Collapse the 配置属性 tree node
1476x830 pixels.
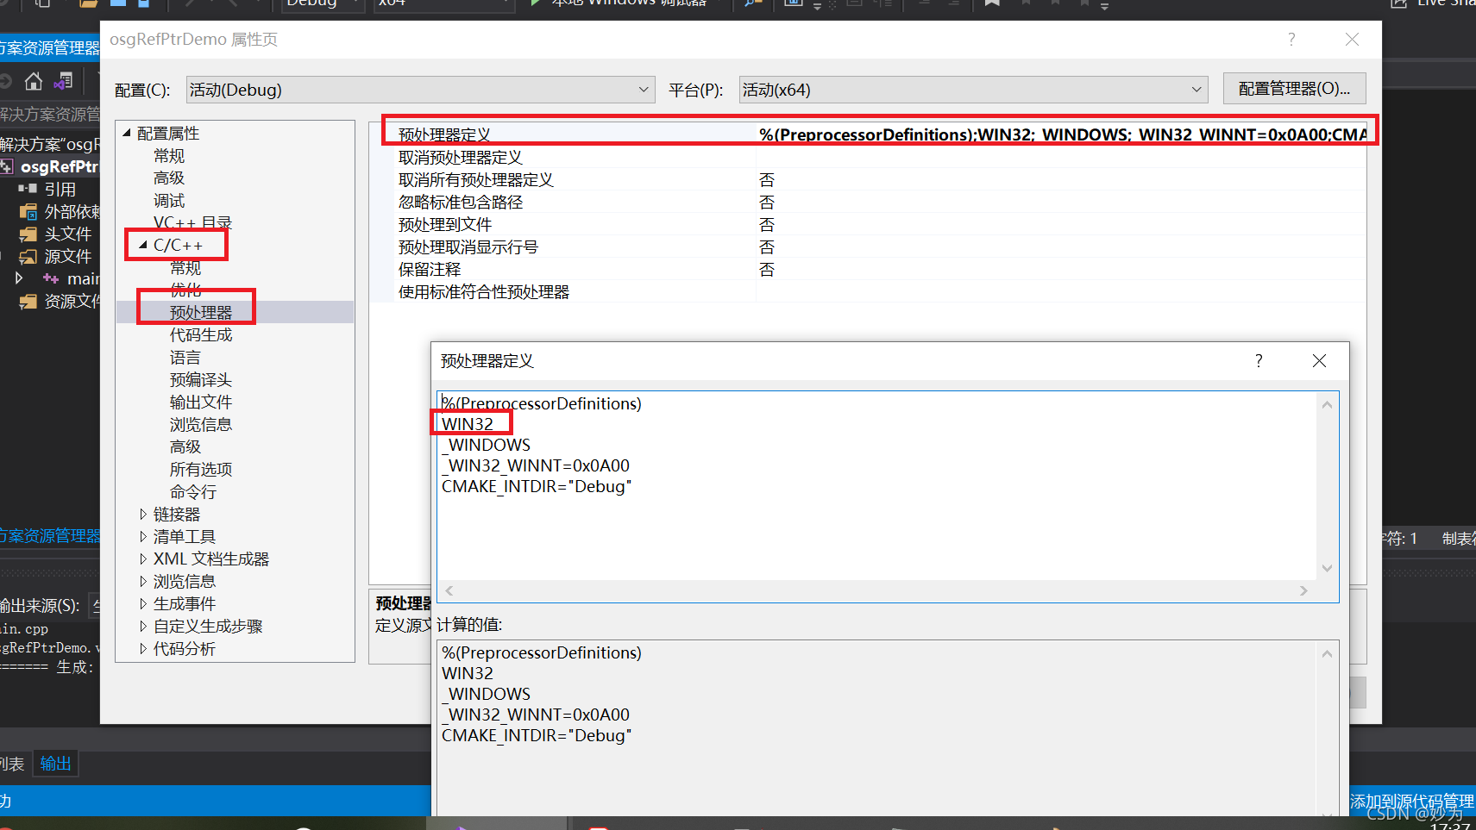click(127, 133)
